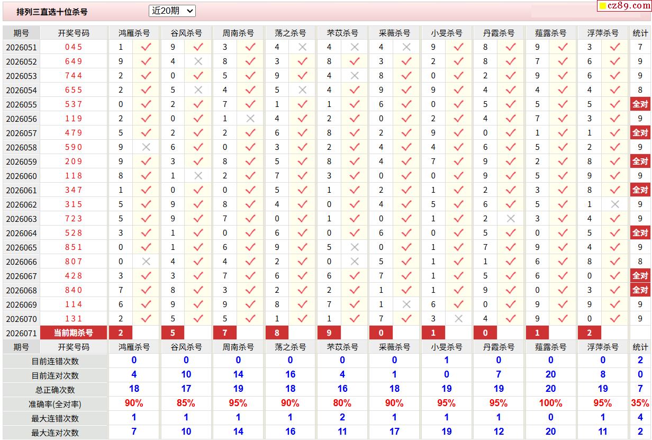Viewport: 652px width, 440px height.
Task: Click the cross mark in 丹霞杀号 row 2026063
Action: tap(511, 219)
